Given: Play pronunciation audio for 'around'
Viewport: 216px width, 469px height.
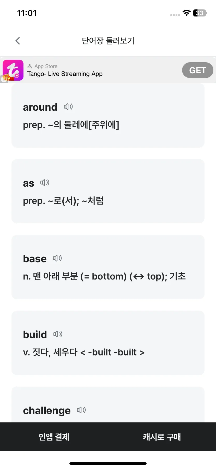Looking at the screenshot, I should (x=68, y=107).
